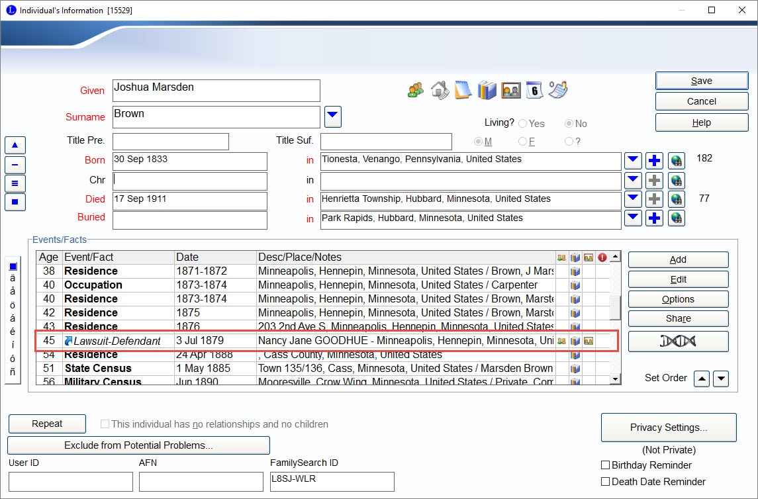This screenshot has height=499, width=758.
Task: Click Cancel button
Action: 702,101
